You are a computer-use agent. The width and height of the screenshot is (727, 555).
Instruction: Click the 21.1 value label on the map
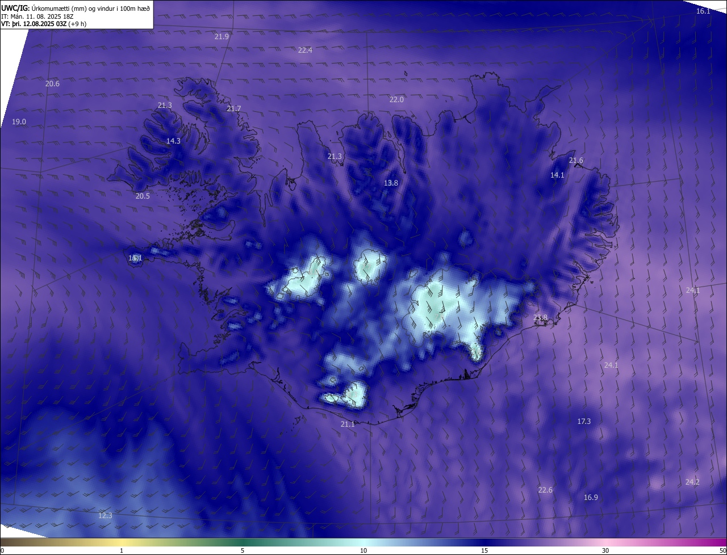pos(347,424)
